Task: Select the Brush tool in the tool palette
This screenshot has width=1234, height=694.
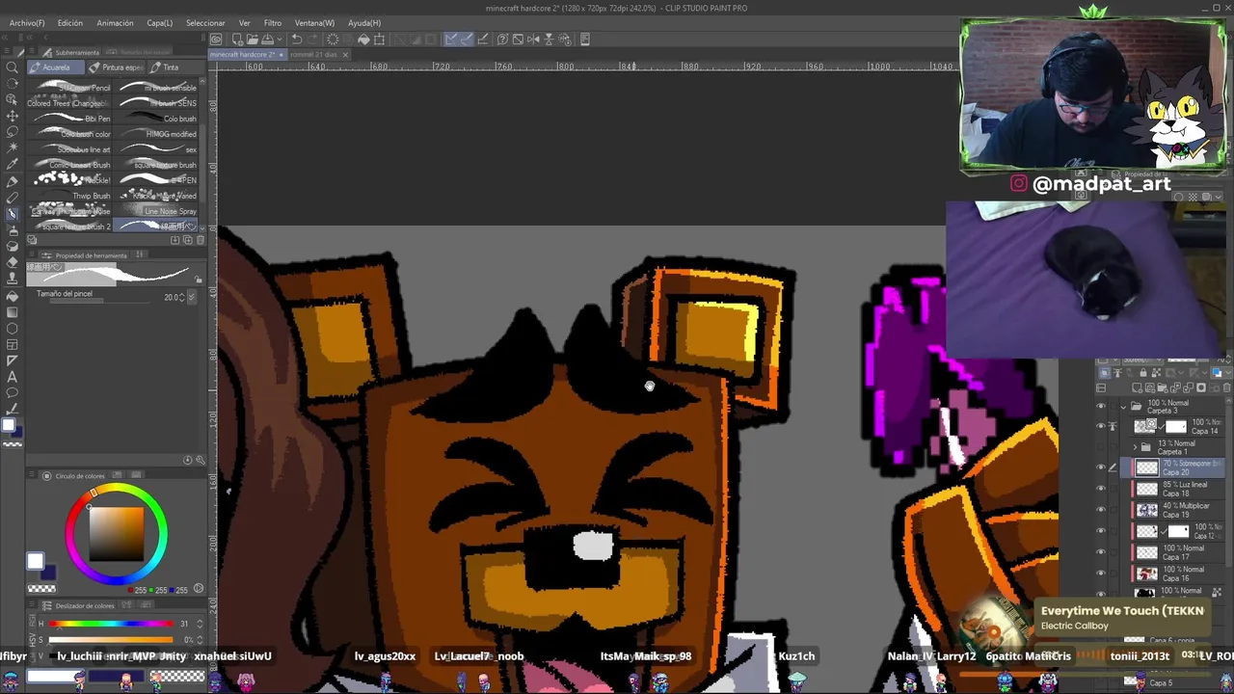Action: pos(13,214)
